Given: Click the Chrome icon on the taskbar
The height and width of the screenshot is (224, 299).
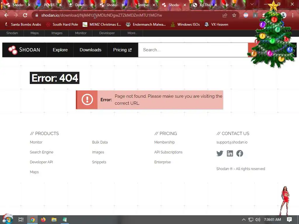Looking at the screenshot, I should [x=33, y=220].
